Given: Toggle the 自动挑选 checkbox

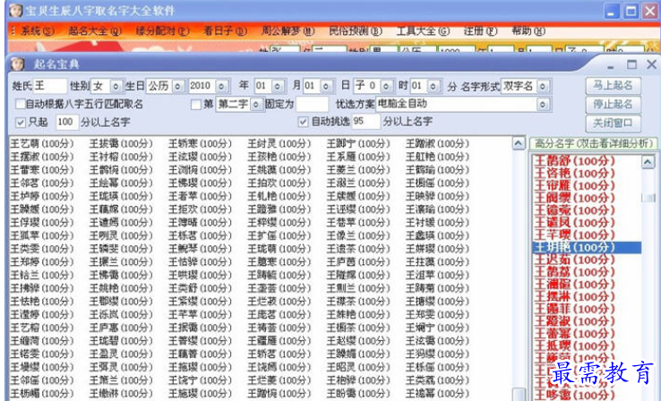Looking at the screenshot, I should click(x=303, y=122).
